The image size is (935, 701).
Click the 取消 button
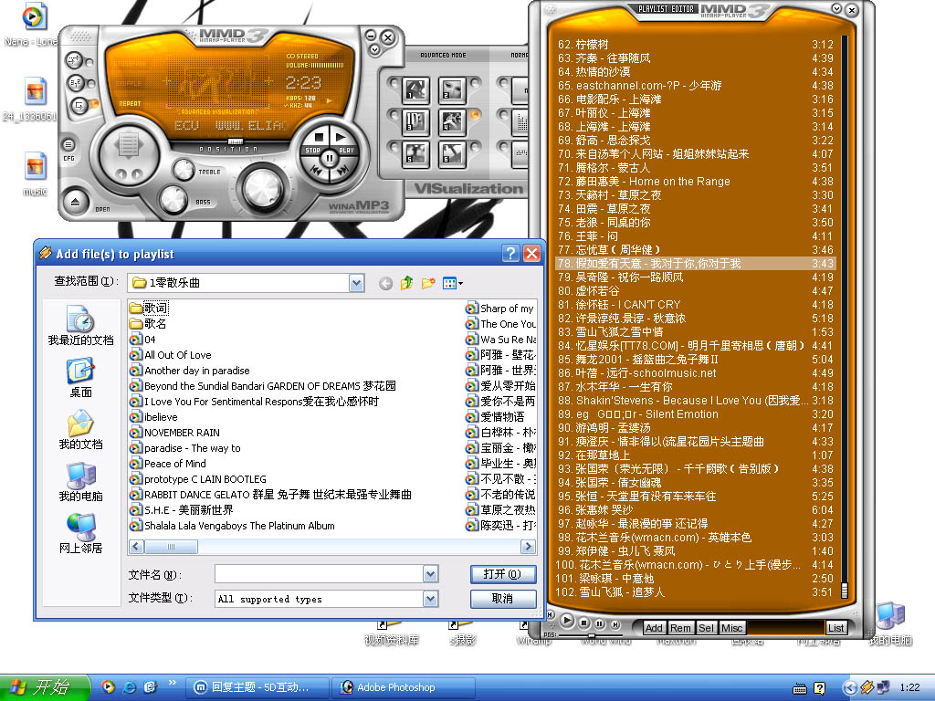[503, 599]
